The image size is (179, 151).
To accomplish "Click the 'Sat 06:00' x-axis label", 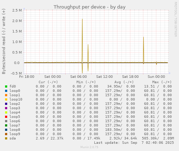I will [x=79, y=77].
